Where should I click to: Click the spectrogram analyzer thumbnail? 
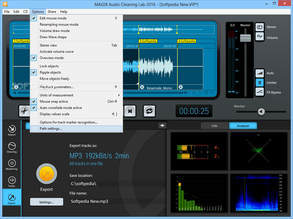259,193
